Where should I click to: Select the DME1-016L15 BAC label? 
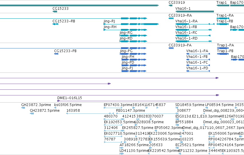pos(70,98)
